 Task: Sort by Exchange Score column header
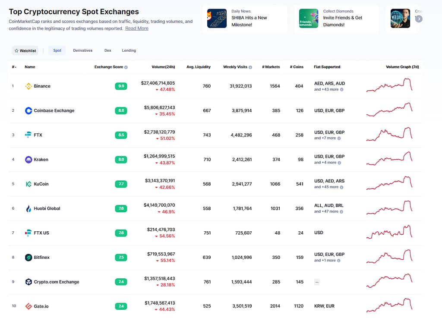point(108,67)
